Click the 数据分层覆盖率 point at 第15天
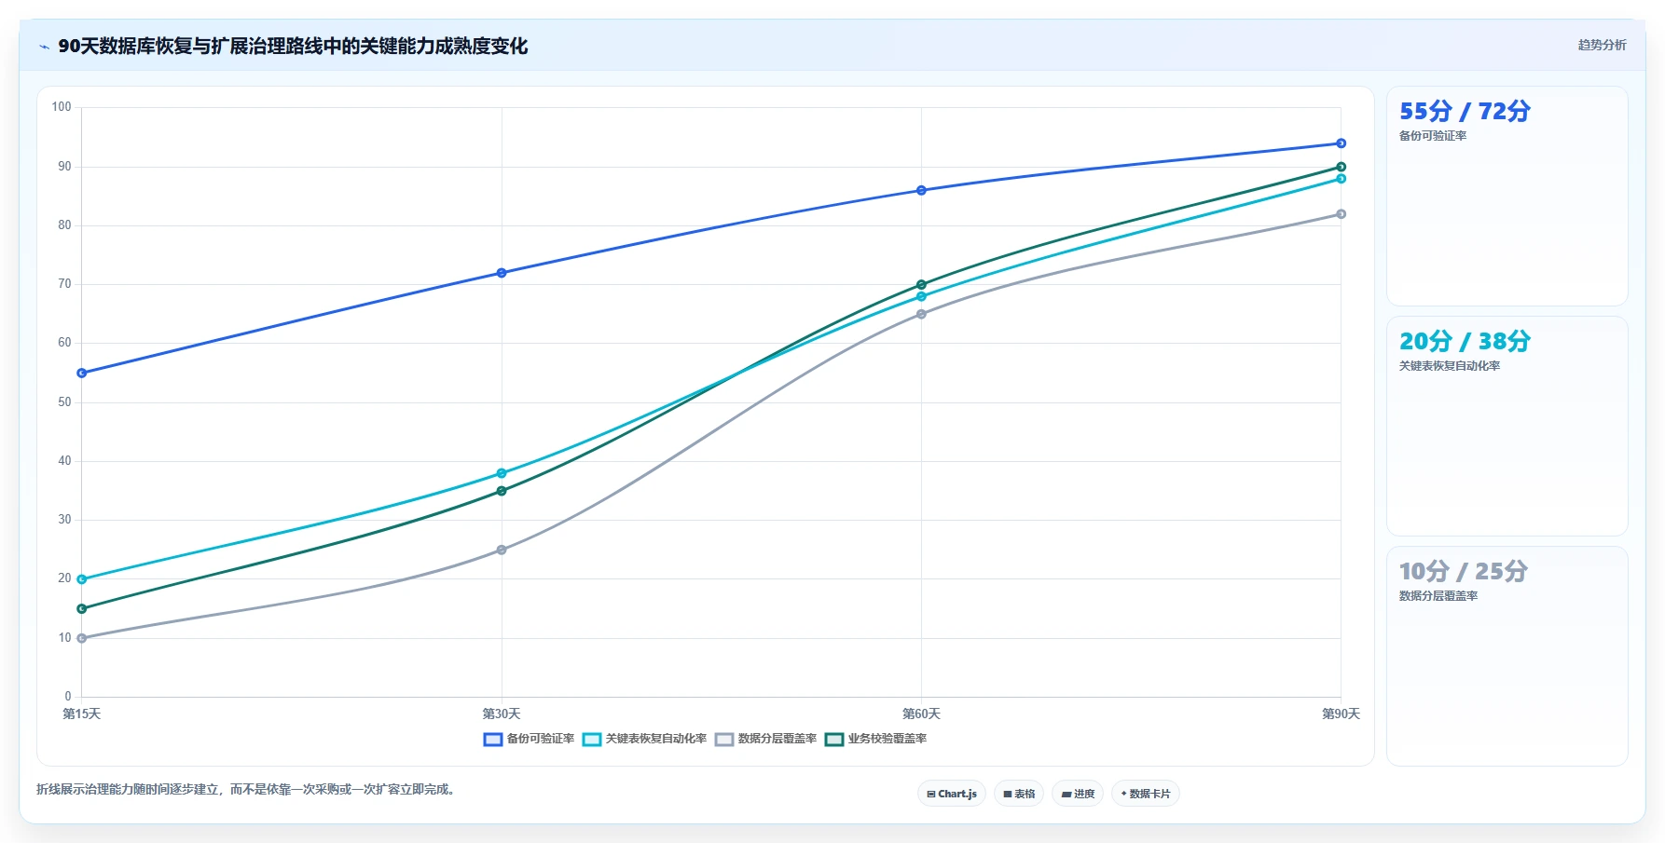Viewport: 1665px width, 843px height. coord(82,638)
